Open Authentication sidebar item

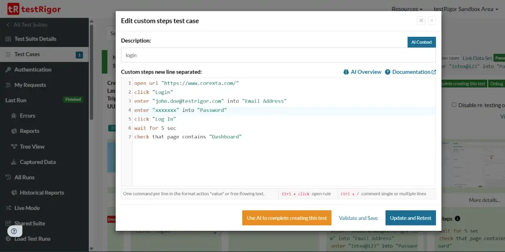[33, 69]
